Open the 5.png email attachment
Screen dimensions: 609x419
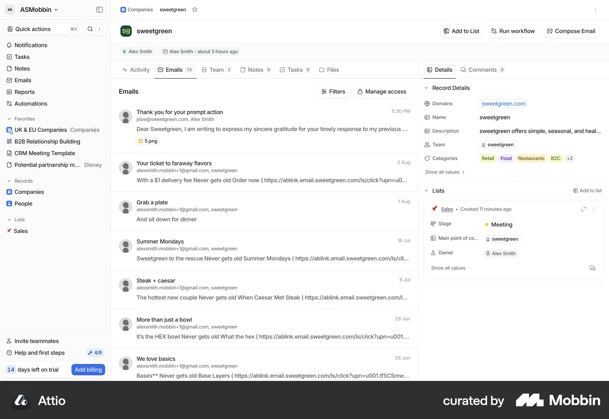(148, 141)
